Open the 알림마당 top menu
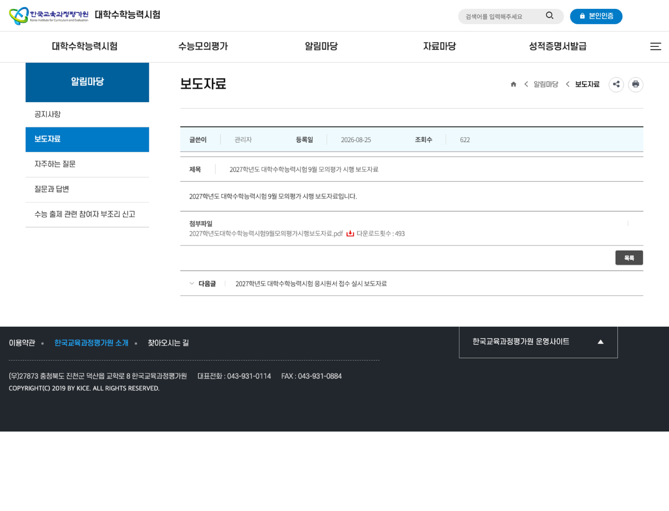Viewport: 669px width, 511px height. pos(321,46)
